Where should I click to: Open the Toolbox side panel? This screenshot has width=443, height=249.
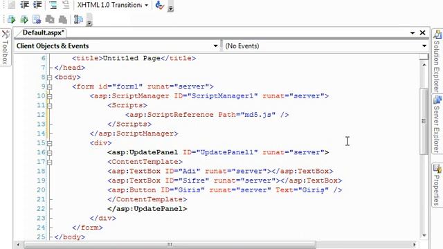click(x=5, y=47)
